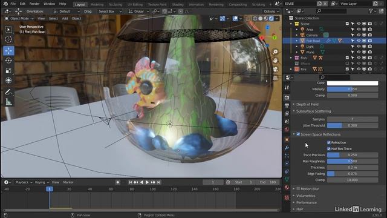The width and height of the screenshot is (387, 218).
Task: Select the Move tool
Action: (x=8, y=51)
